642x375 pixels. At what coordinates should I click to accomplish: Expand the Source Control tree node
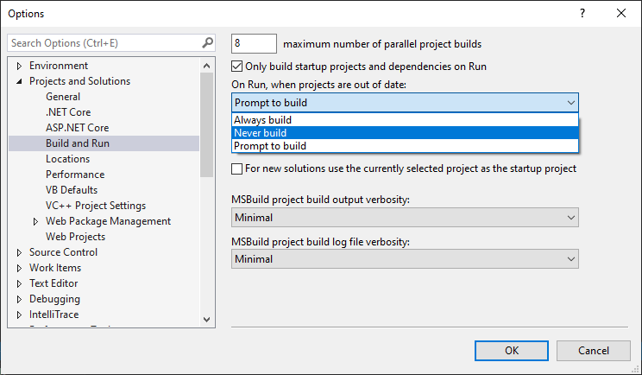pyautogui.click(x=20, y=252)
